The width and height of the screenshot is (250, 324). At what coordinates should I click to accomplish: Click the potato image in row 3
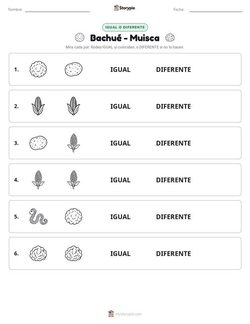coord(38,143)
